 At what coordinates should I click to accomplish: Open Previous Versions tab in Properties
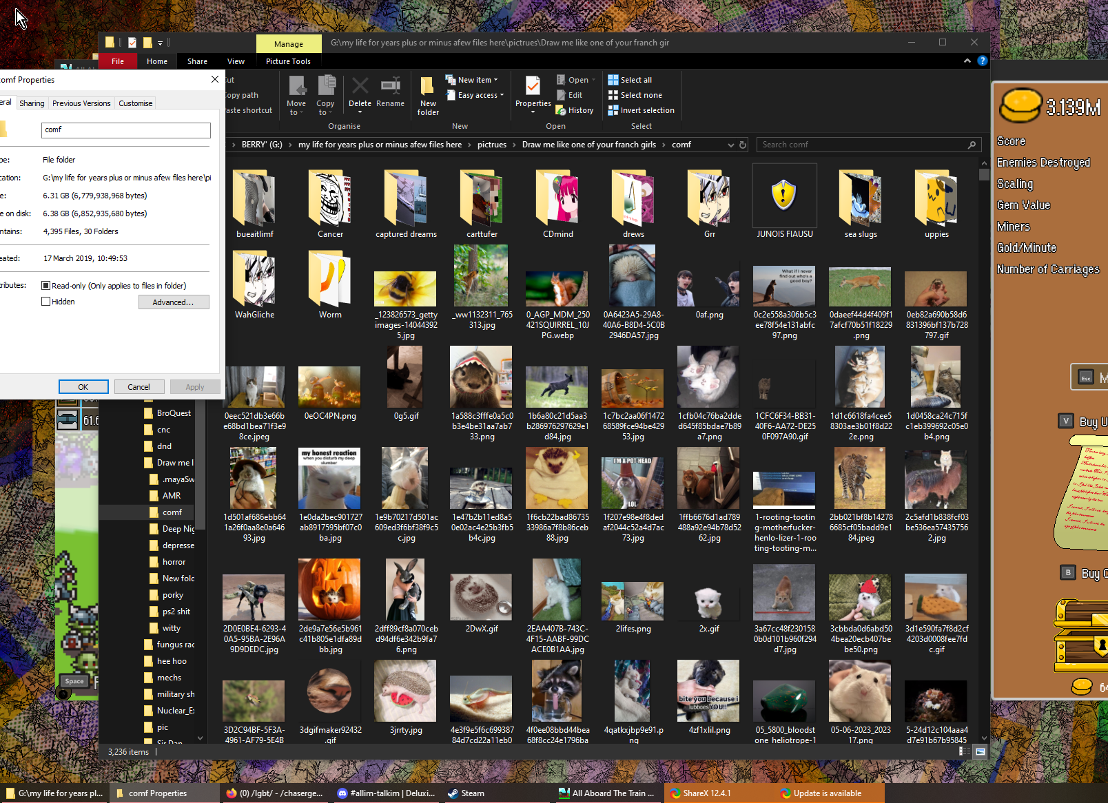81,103
